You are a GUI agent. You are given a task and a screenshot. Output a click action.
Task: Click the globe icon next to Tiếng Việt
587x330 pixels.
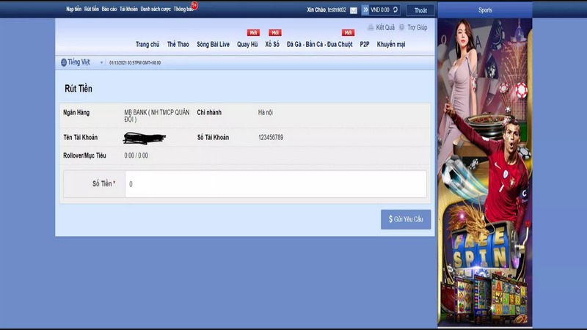click(x=64, y=62)
